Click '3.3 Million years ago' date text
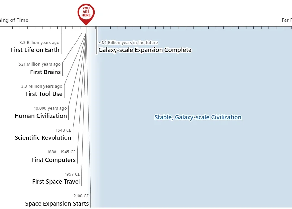The width and height of the screenshot is (292, 209). coord(42,86)
